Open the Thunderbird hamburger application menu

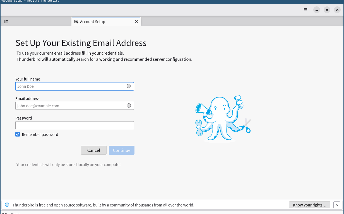pyautogui.click(x=305, y=10)
